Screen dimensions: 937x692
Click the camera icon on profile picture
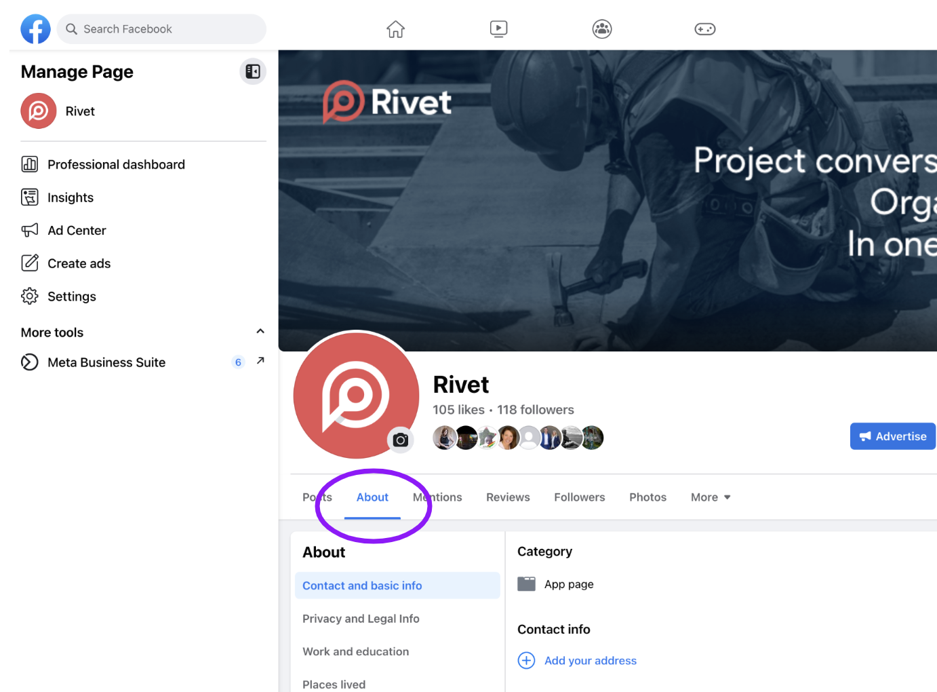pyautogui.click(x=401, y=440)
